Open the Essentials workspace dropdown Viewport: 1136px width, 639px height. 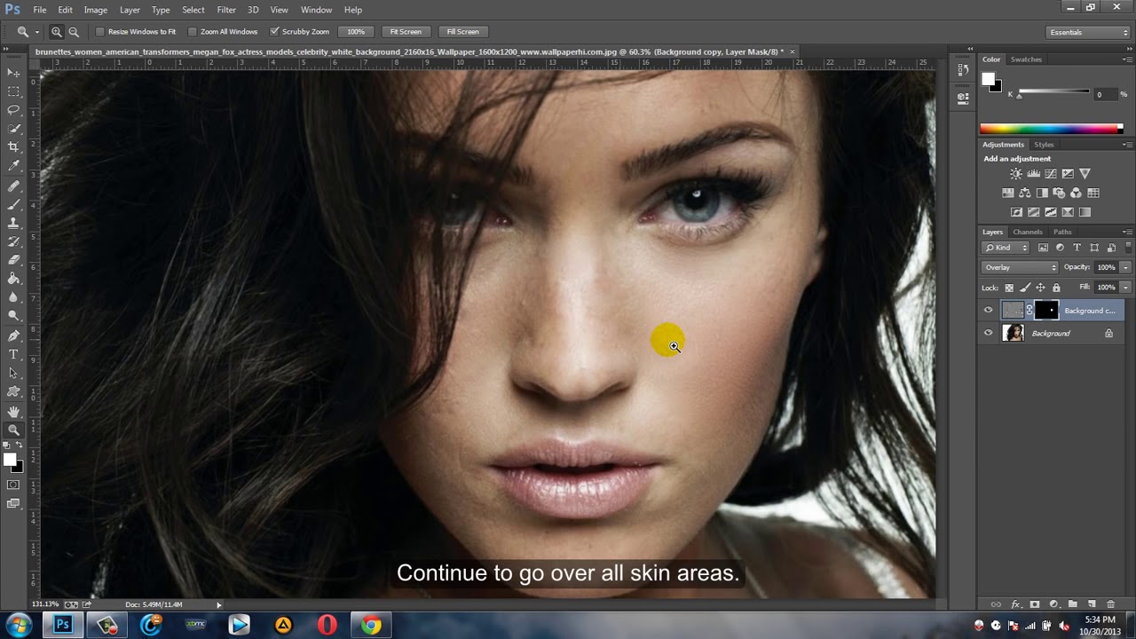click(1088, 33)
